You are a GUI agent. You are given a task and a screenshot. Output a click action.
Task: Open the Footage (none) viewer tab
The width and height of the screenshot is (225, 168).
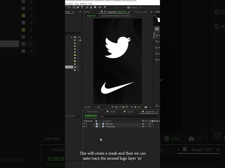coord(141,12)
